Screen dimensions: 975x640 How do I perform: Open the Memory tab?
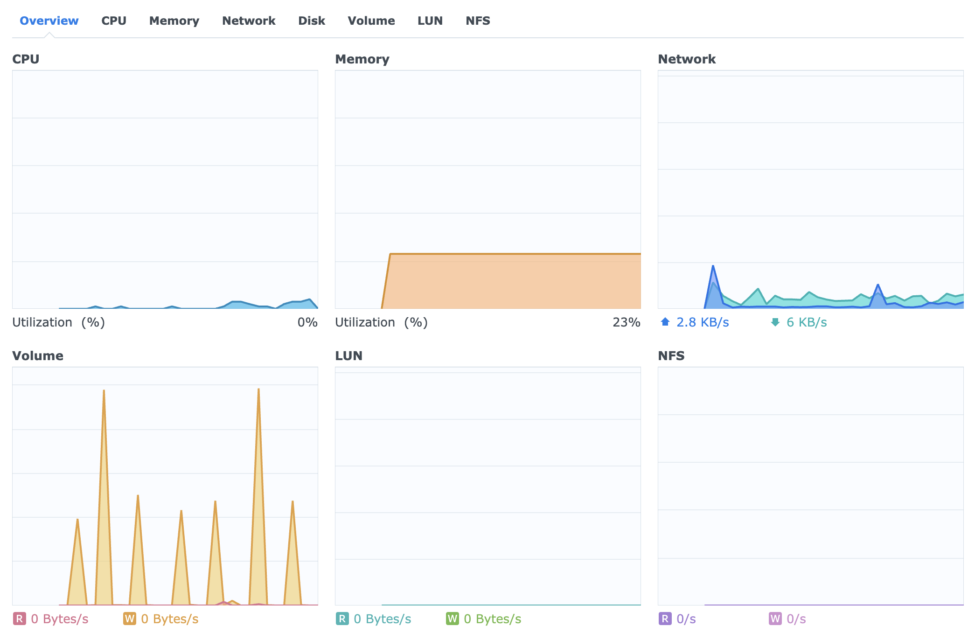coord(174,21)
